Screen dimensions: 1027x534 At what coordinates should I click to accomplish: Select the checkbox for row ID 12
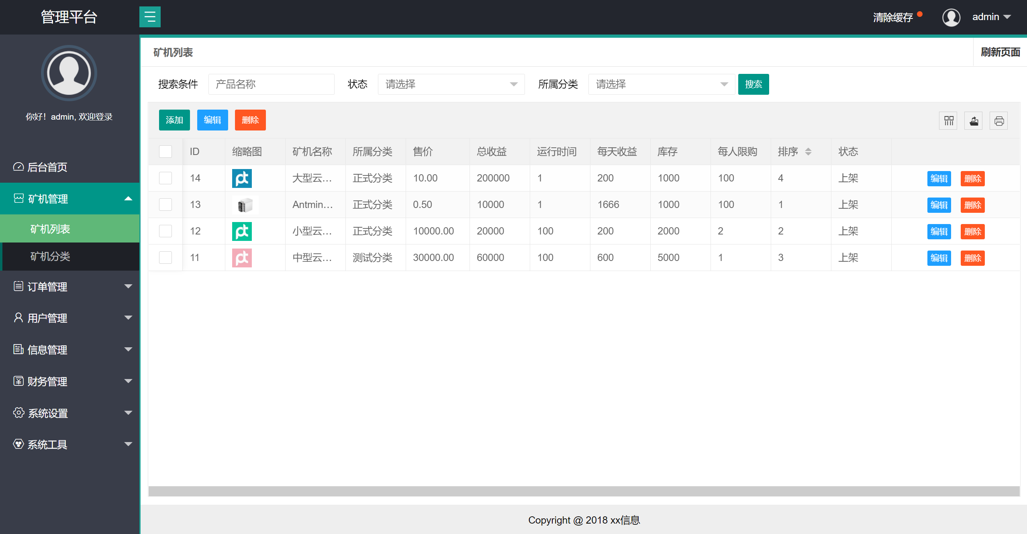click(165, 231)
